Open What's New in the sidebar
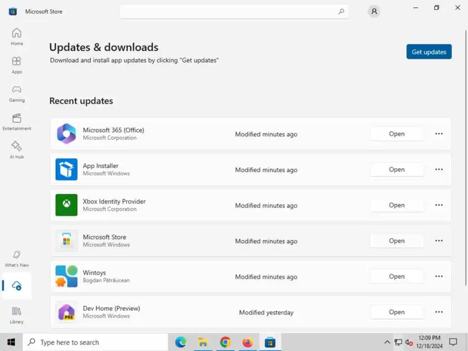The image size is (468, 351). point(17,259)
